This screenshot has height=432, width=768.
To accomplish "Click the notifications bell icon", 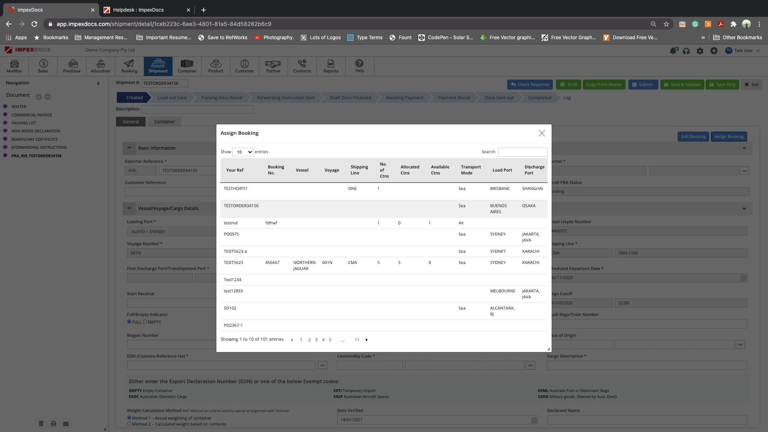I will (x=673, y=51).
